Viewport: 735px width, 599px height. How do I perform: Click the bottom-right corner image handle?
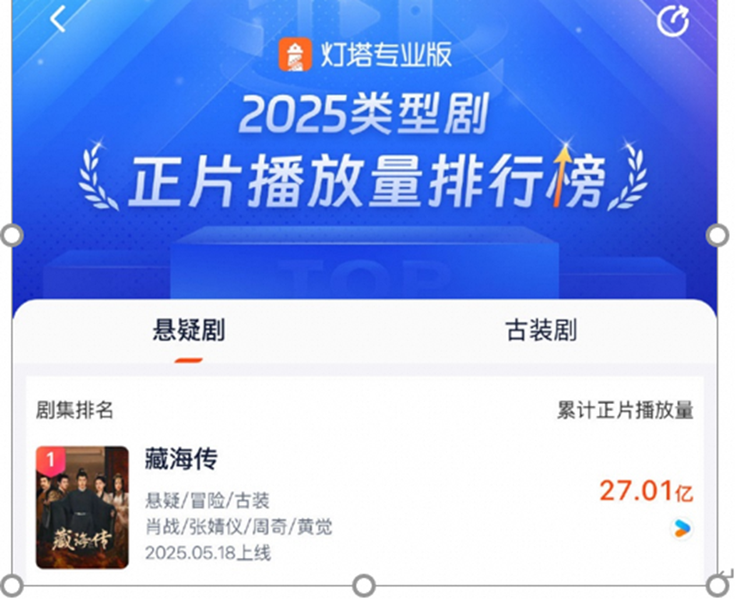click(x=717, y=586)
